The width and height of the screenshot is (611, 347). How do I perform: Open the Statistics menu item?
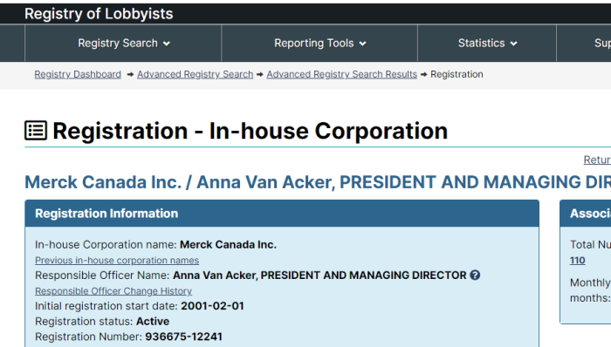(x=487, y=44)
